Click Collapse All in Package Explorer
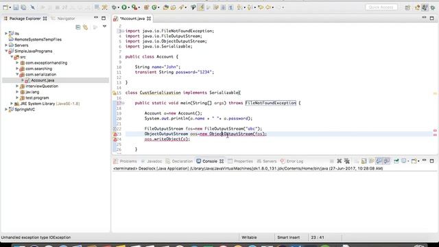 tap(78, 27)
